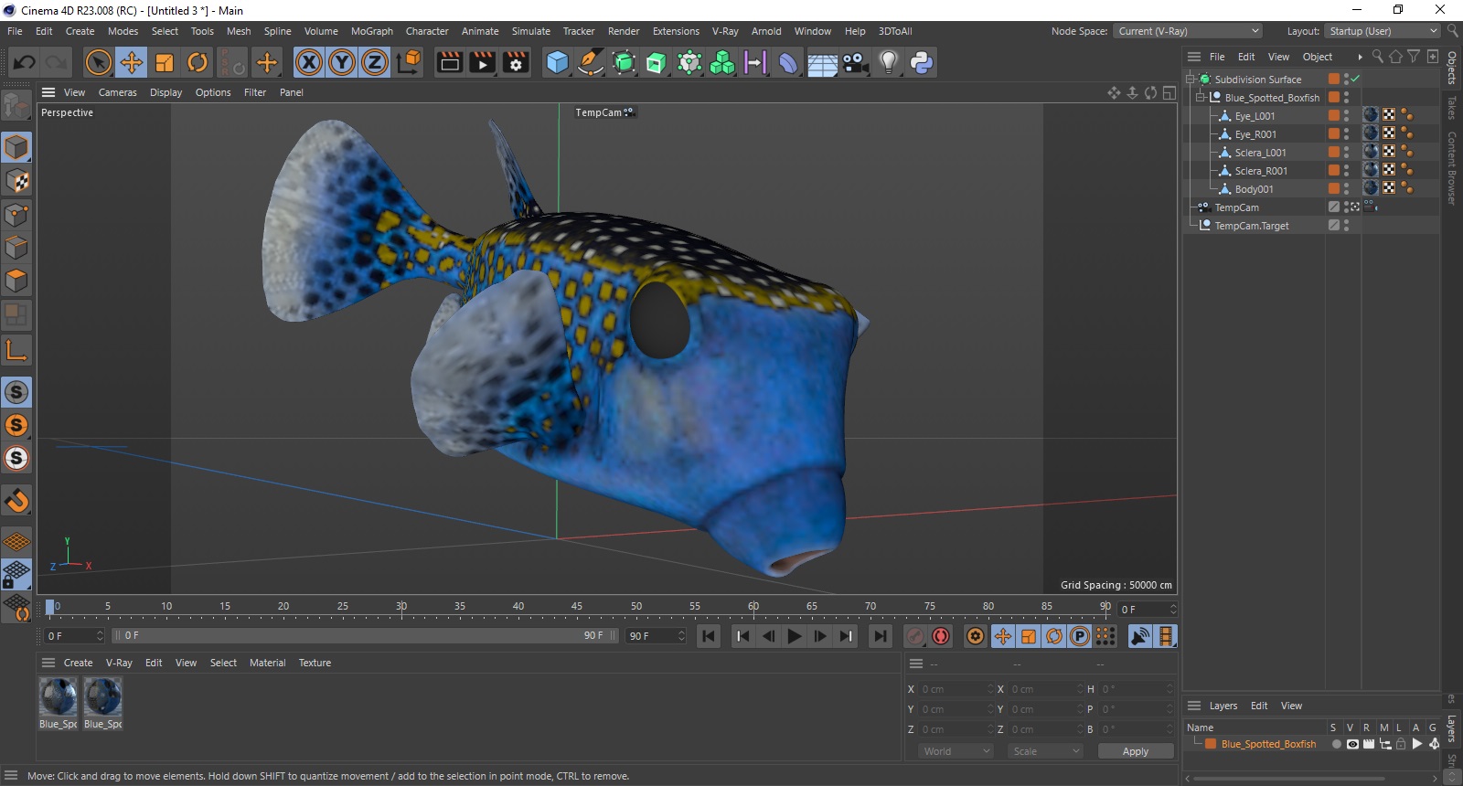This screenshot has width=1463, height=786.
Task: Click the Undo arrow icon
Action: [25, 62]
